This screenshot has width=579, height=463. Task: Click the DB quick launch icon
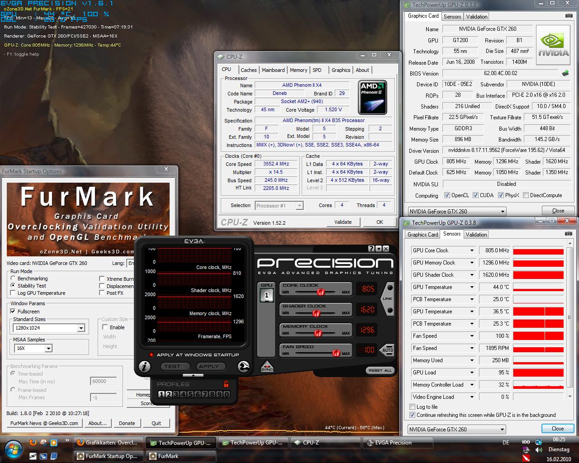pyautogui.click(x=54, y=456)
